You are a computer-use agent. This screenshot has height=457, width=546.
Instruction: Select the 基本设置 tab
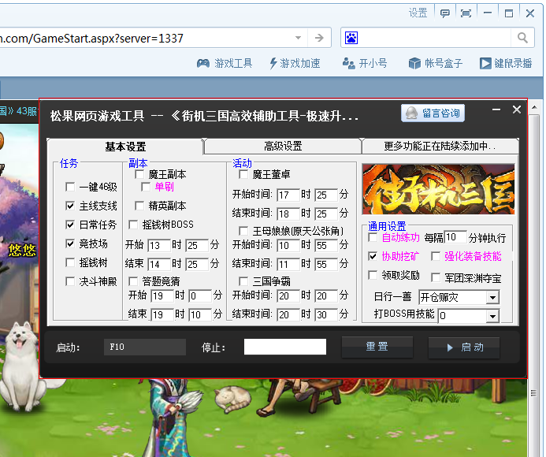click(x=125, y=147)
